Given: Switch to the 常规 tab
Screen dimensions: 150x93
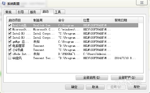Looking at the screenshot, I should click(x=10, y=12).
